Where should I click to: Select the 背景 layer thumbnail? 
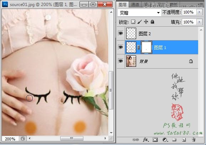[131, 61]
